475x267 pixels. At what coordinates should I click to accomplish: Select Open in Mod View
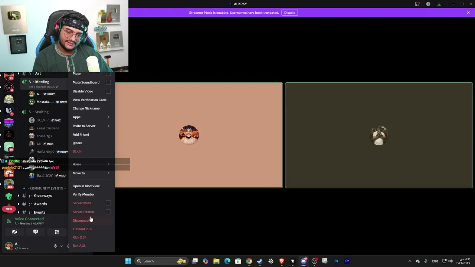pos(86,186)
